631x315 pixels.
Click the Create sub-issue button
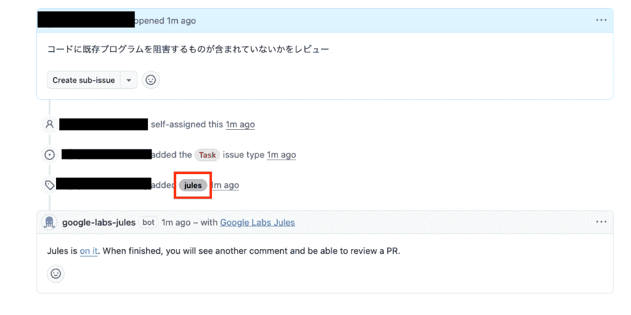(84, 80)
